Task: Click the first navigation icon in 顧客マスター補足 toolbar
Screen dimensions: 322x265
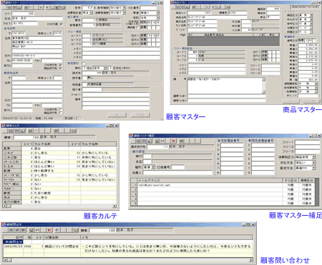Action: 138,141
